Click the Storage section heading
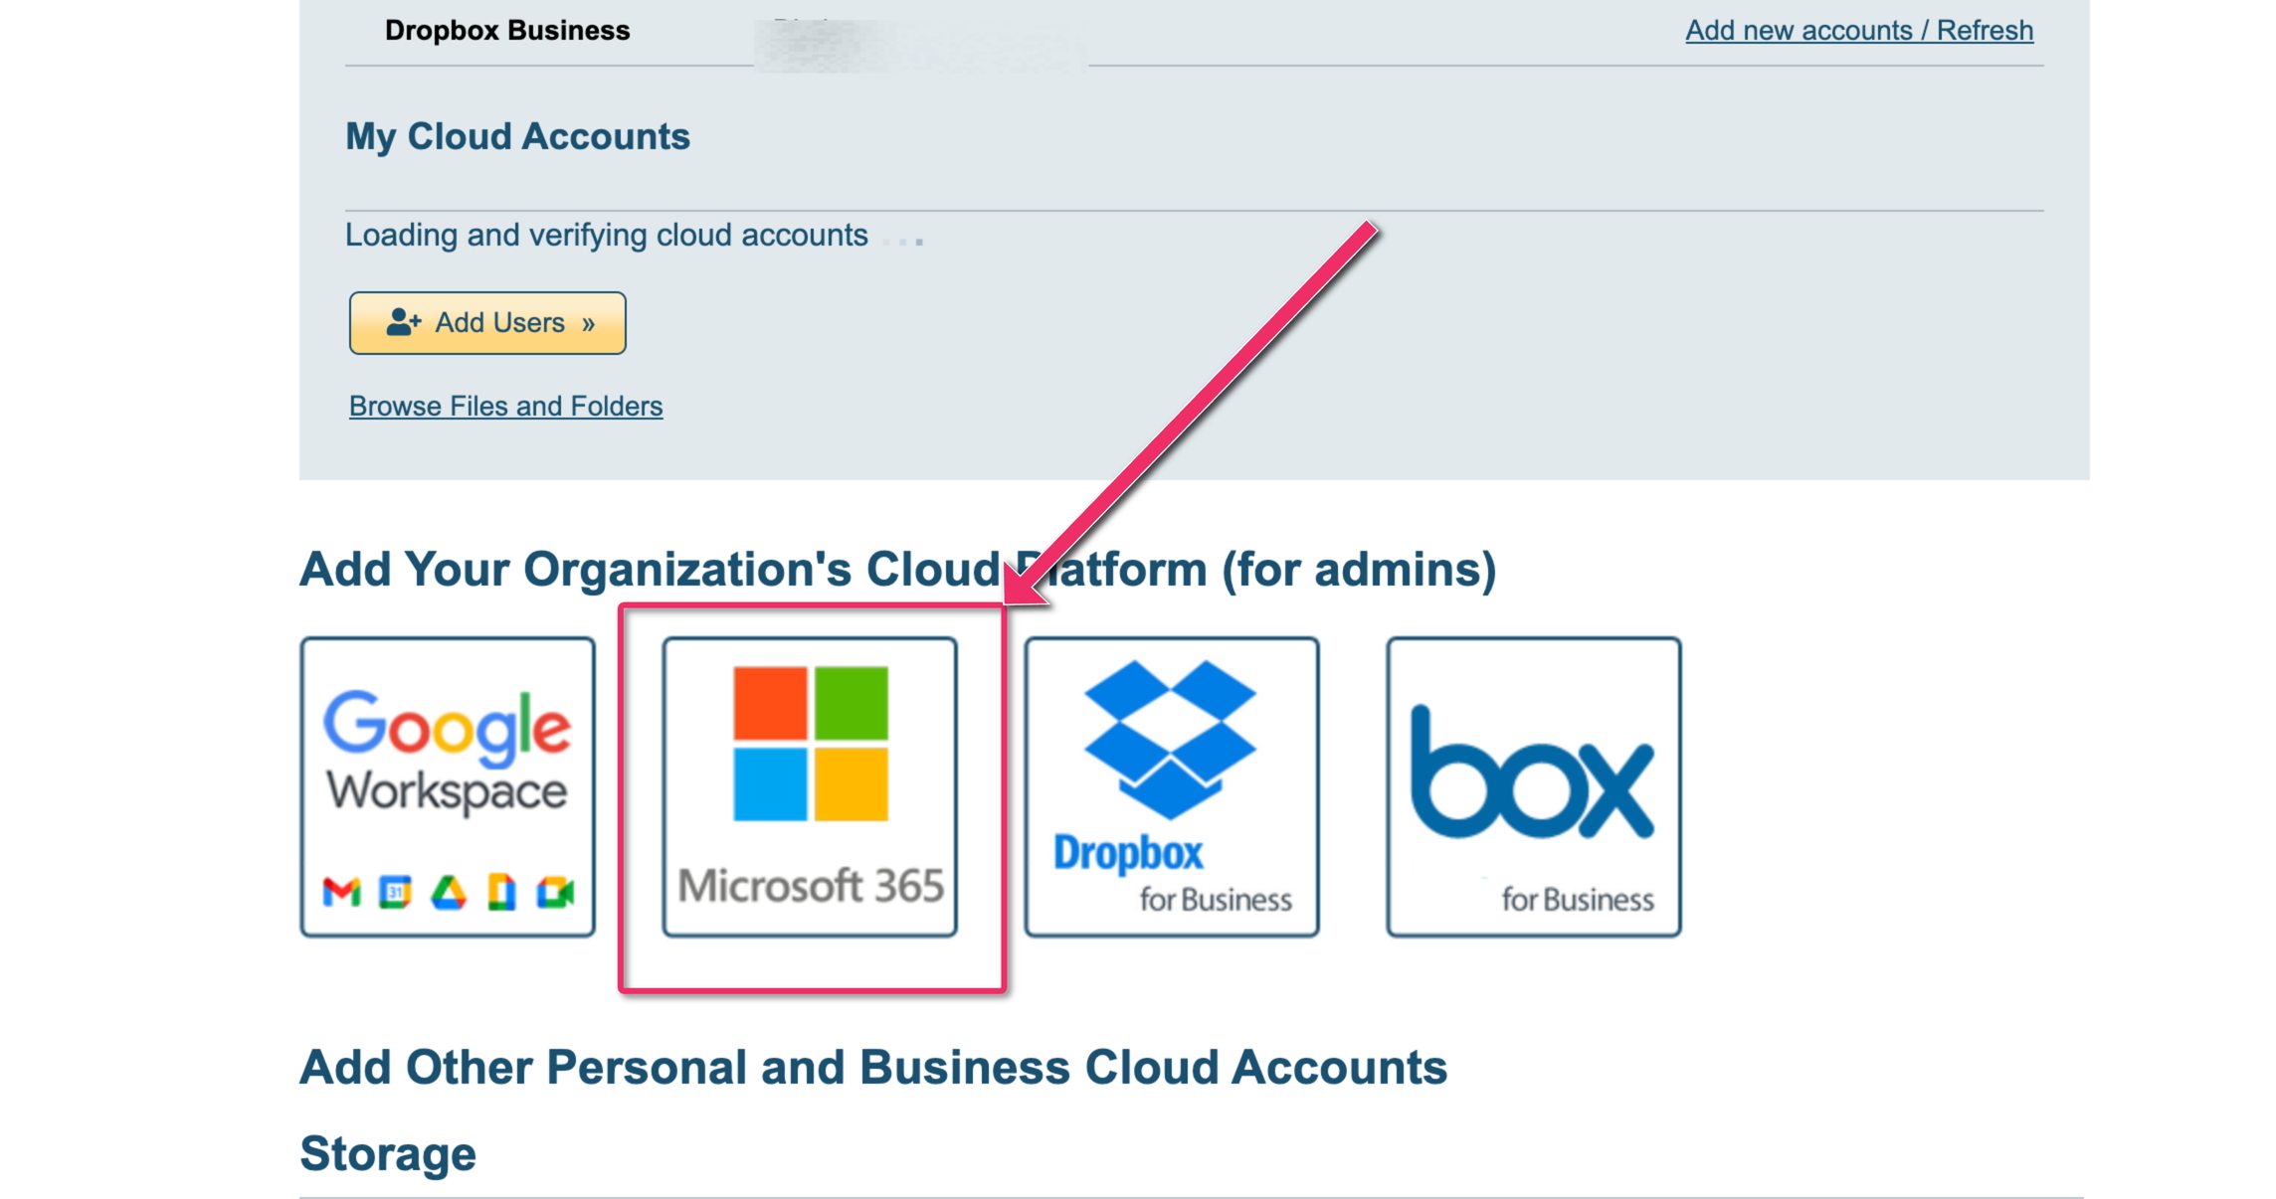Image resolution: width=2276 pixels, height=1199 pixels. [388, 1153]
